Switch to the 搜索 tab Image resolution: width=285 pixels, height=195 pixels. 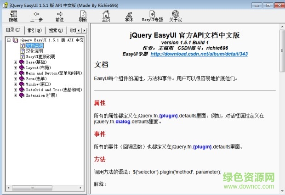click(56, 30)
